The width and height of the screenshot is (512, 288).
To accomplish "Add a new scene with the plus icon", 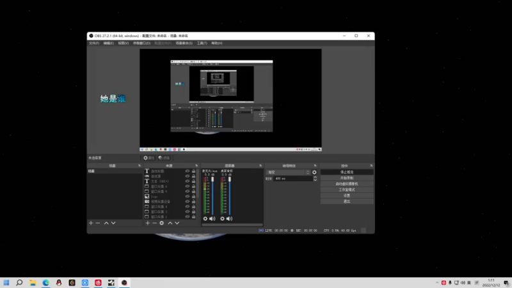I will click(x=91, y=223).
